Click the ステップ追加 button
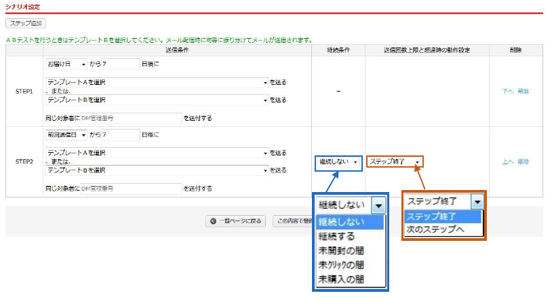This screenshot has width=554, height=304. click(x=26, y=24)
